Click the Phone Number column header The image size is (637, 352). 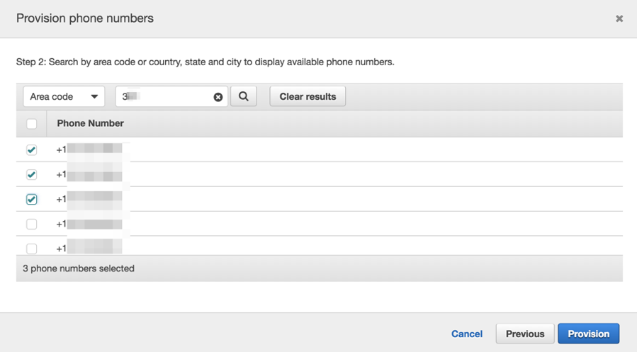90,123
